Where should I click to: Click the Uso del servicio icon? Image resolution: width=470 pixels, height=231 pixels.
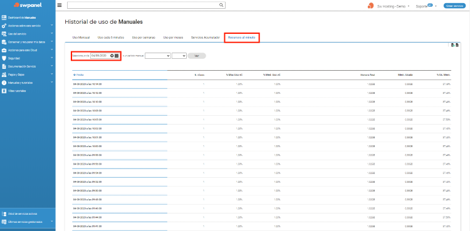coord(4,34)
